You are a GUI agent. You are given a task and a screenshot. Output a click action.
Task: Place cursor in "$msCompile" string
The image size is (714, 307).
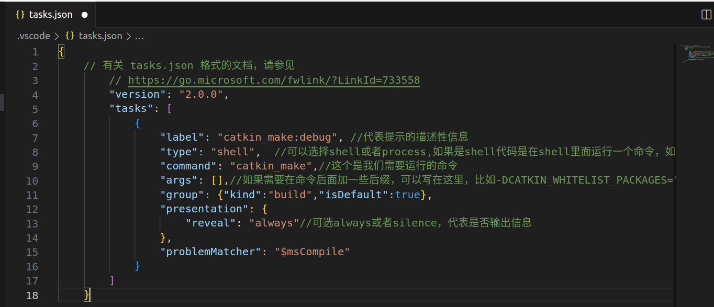313,252
